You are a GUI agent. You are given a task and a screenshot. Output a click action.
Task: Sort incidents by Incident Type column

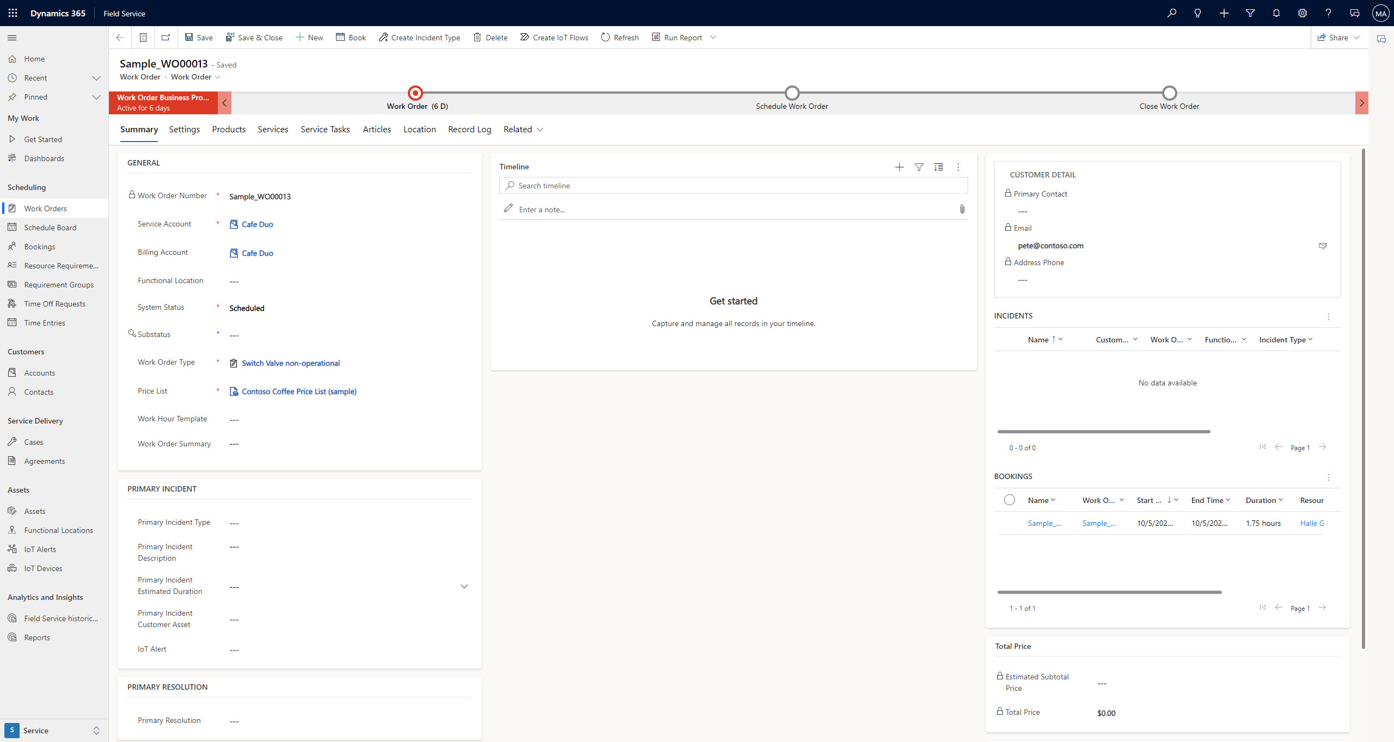pos(1286,340)
